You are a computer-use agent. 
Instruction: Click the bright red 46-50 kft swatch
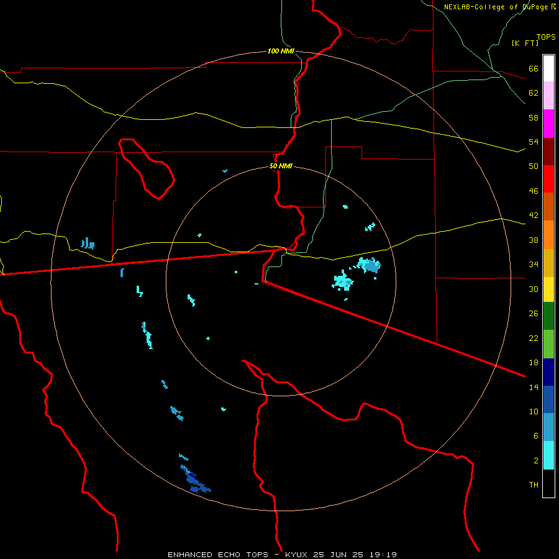pos(548,179)
